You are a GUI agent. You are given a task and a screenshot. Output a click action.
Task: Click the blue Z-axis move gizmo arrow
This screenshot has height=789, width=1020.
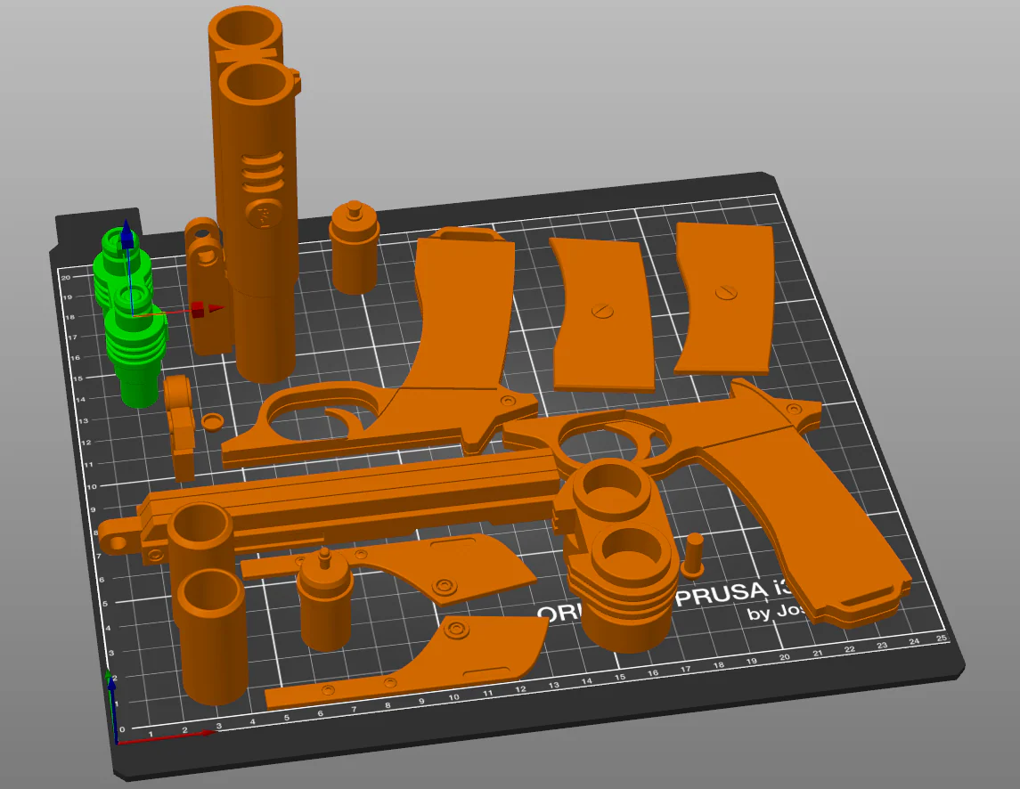click(126, 235)
